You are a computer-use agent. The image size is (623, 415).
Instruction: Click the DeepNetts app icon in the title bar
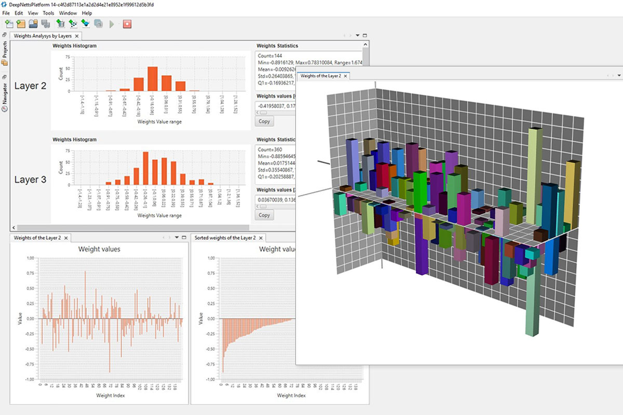pyautogui.click(x=5, y=5)
